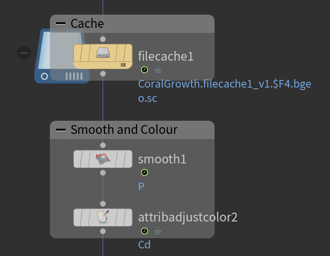Click the input connector dot atop filecache1

(103, 39)
